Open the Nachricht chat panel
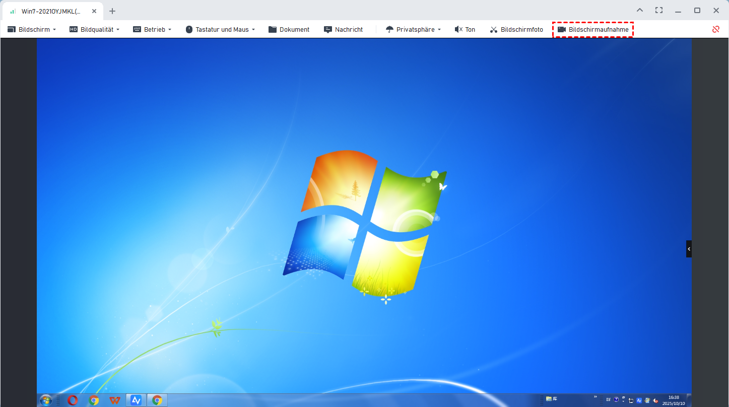Image resolution: width=729 pixels, height=407 pixels. coord(343,30)
